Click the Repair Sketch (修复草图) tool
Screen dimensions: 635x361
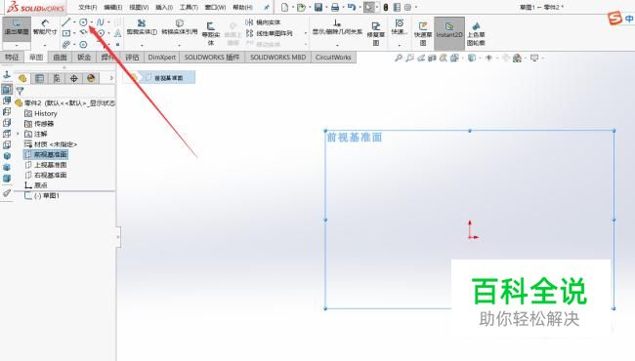(376, 34)
